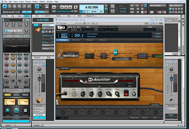Screen dimensions: 189x129
Task: Click the WRITE button in TH2
Action: [x=158, y=34]
